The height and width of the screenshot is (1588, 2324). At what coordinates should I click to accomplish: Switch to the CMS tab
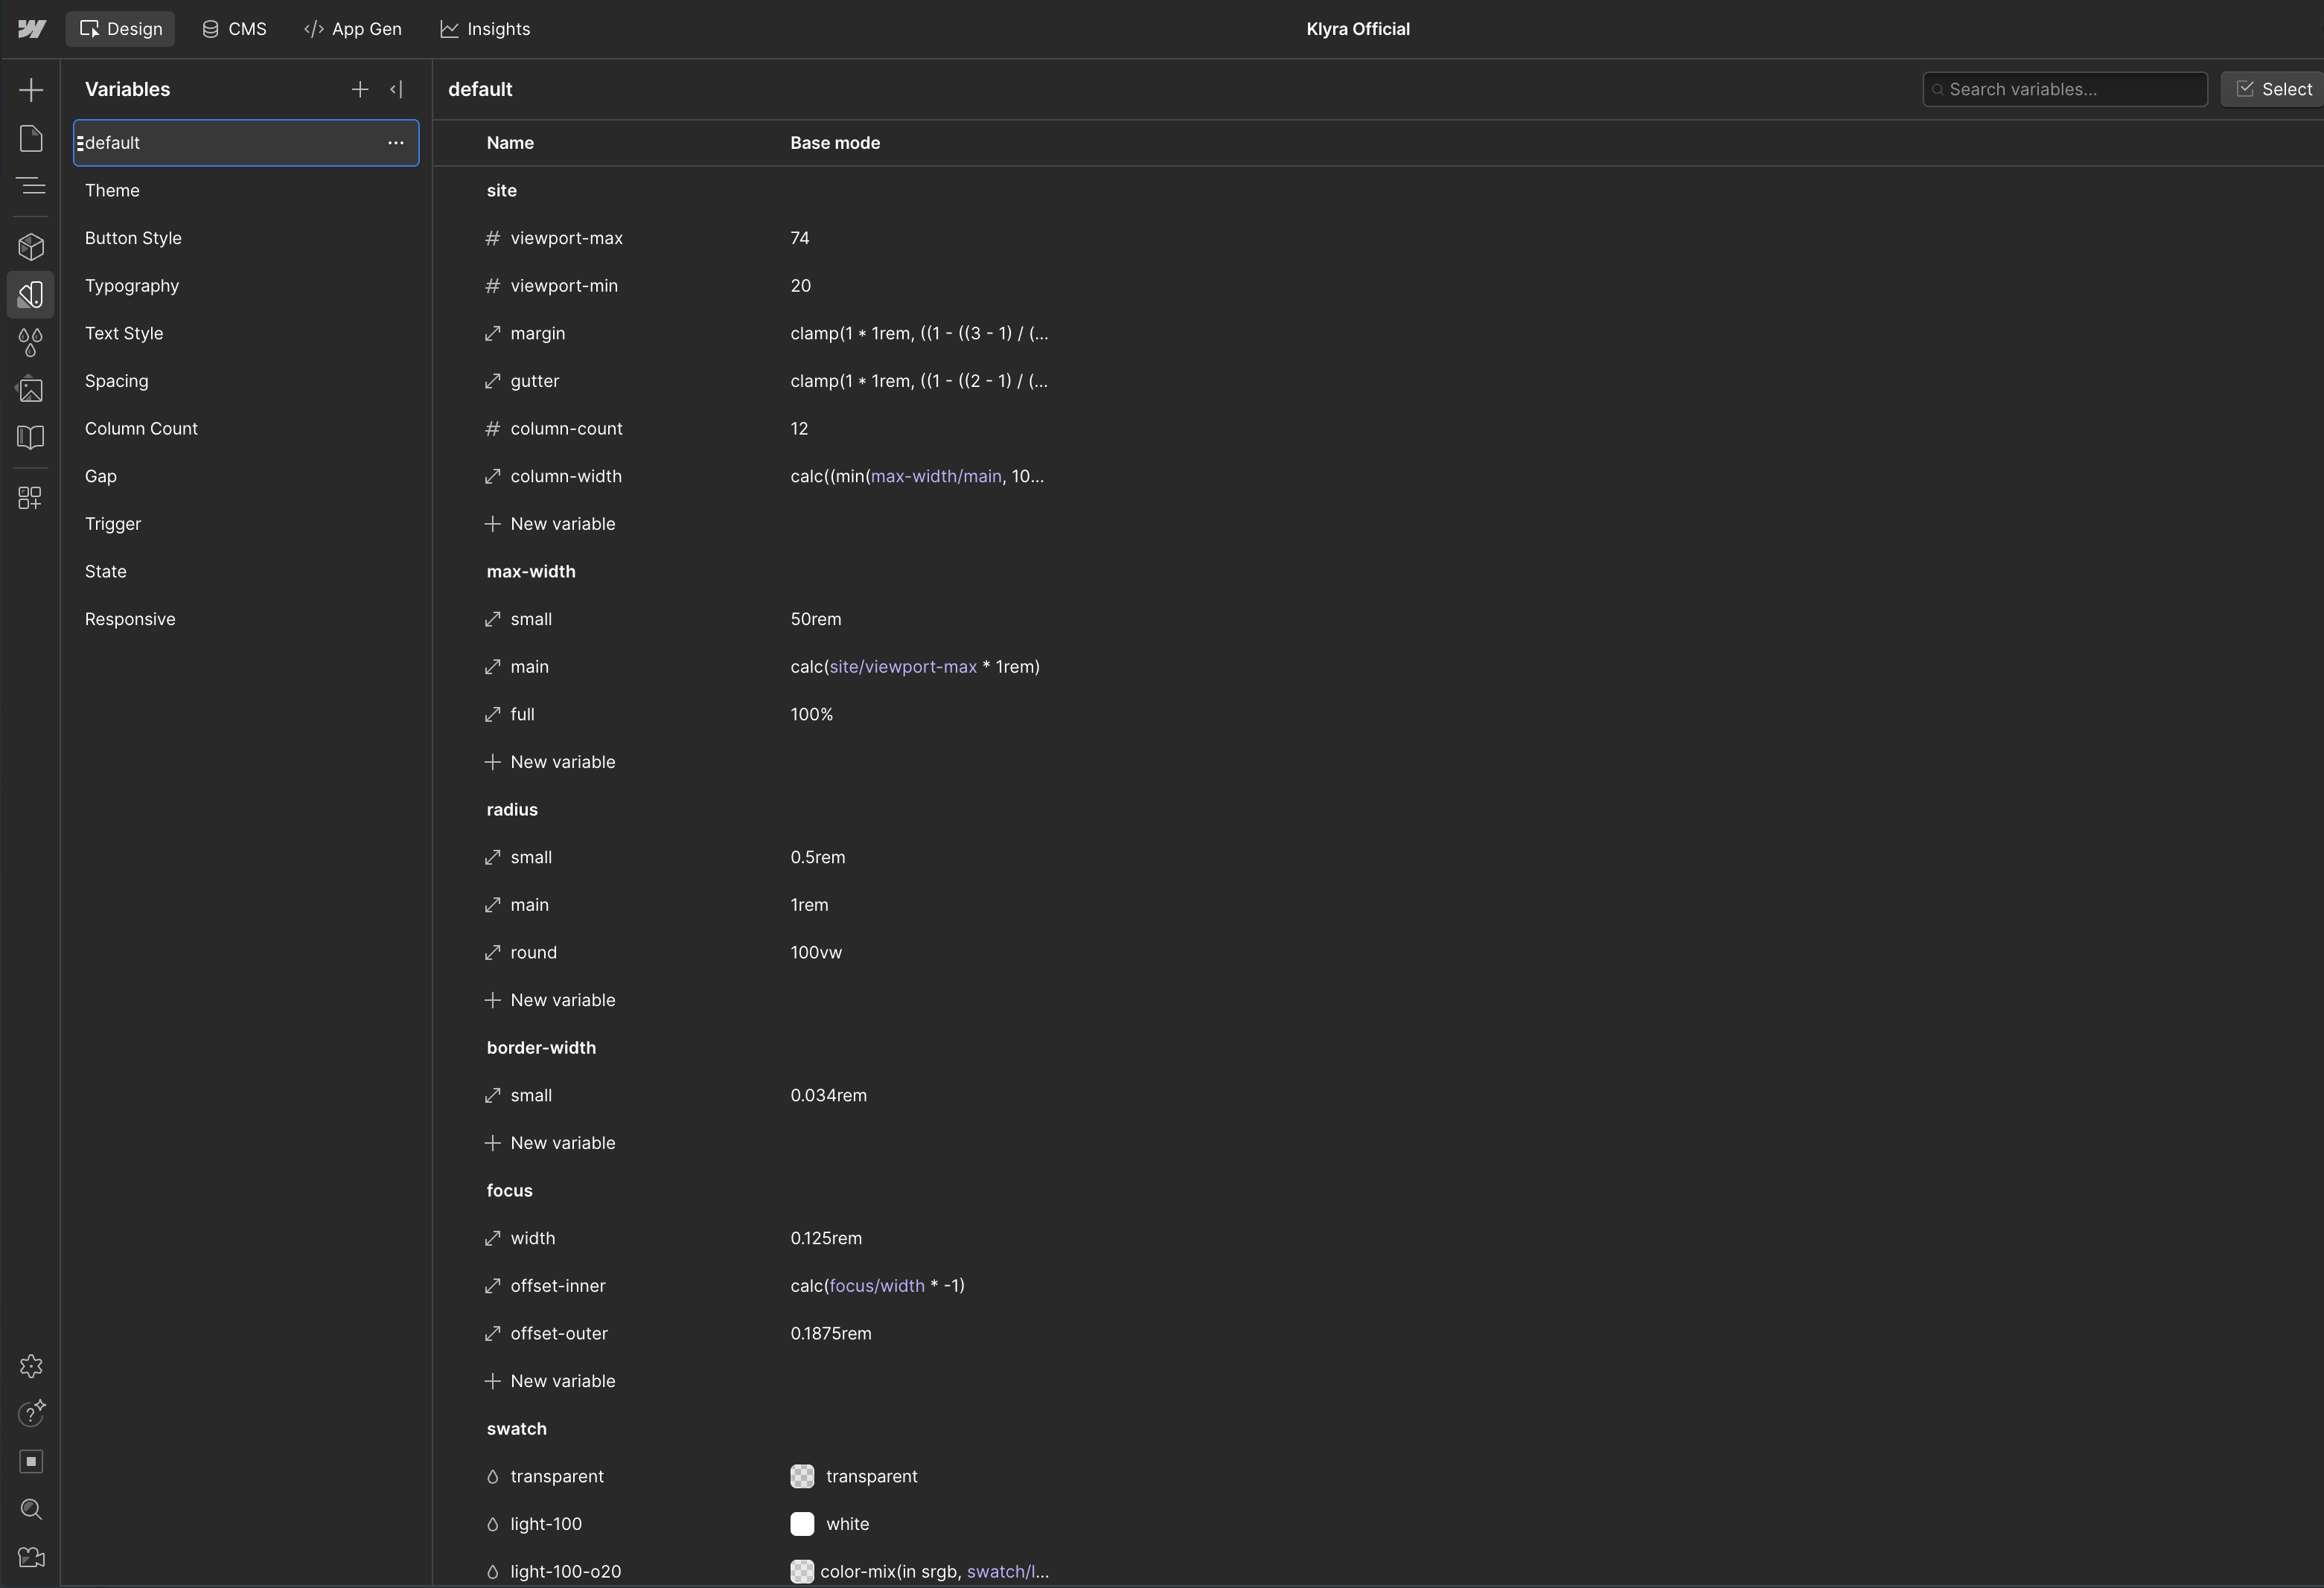pyautogui.click(x=235, y=29)
